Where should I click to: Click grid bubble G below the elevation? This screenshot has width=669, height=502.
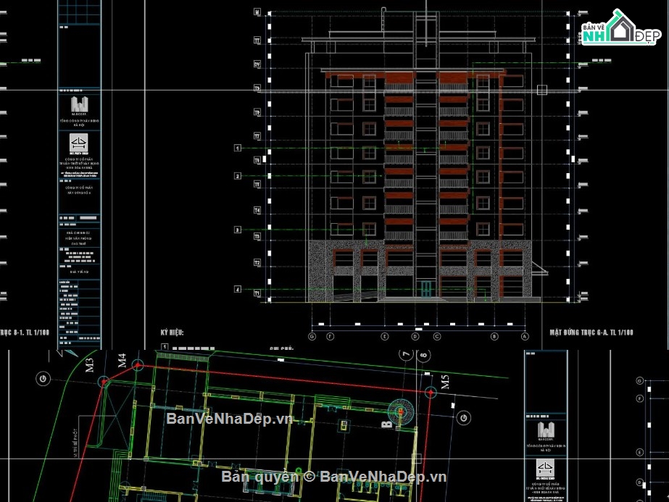click(312, 337)
